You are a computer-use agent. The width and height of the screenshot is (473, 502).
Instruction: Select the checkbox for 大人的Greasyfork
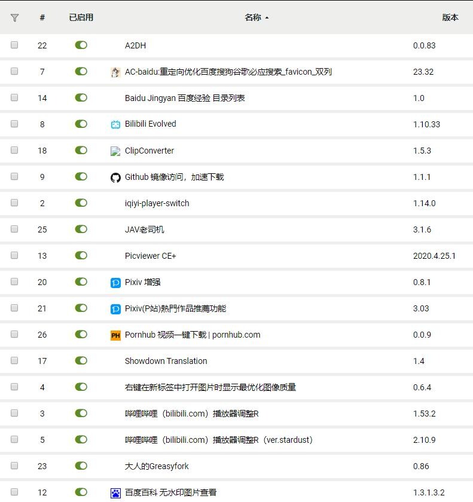14,466
